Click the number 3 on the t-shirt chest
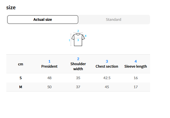The width and height of the screenshot is (170, 118). (78, 40)
